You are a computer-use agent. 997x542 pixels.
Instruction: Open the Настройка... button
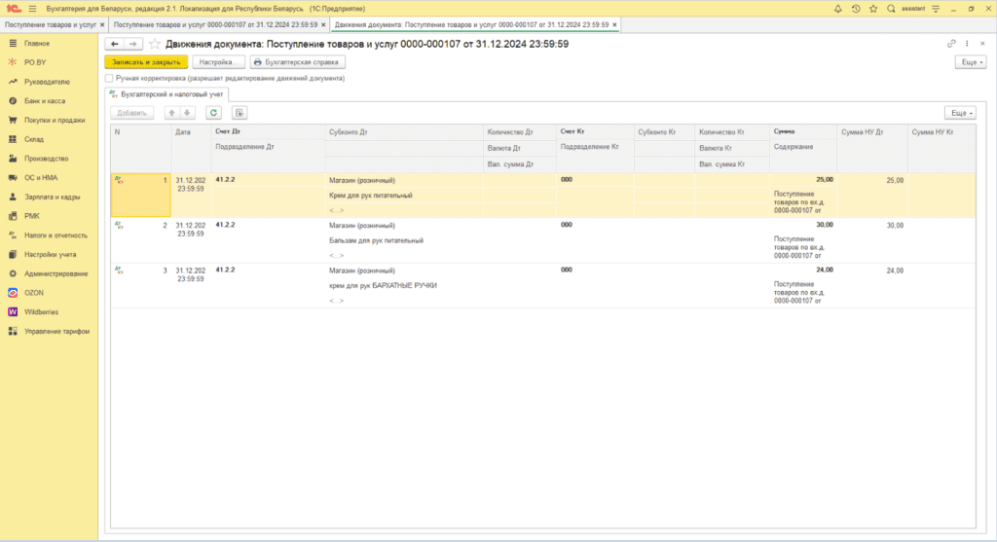point(218,61)
